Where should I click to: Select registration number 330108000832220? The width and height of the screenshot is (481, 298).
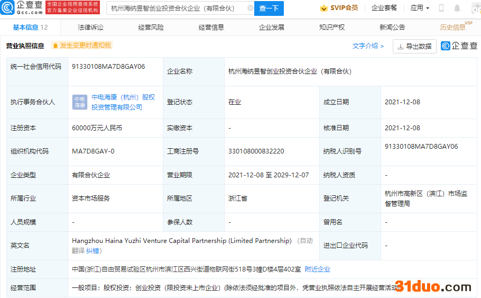[x=256, y=151]
